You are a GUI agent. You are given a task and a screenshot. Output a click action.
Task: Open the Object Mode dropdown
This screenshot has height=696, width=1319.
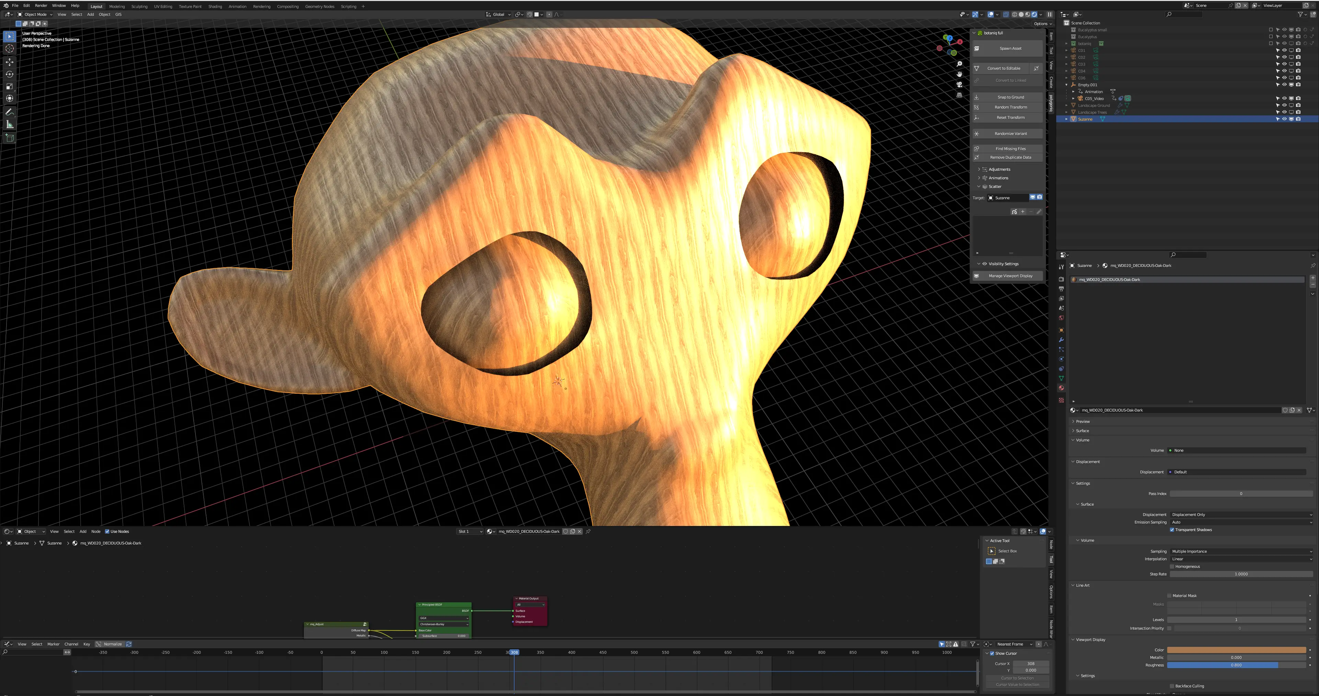click(35, 14)
